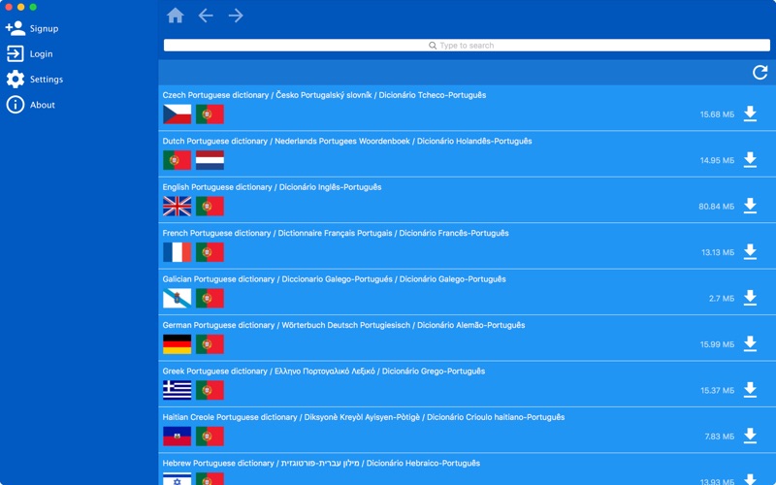Go to the Home screen icon
The image size is (776, 485).
(176, 16)
